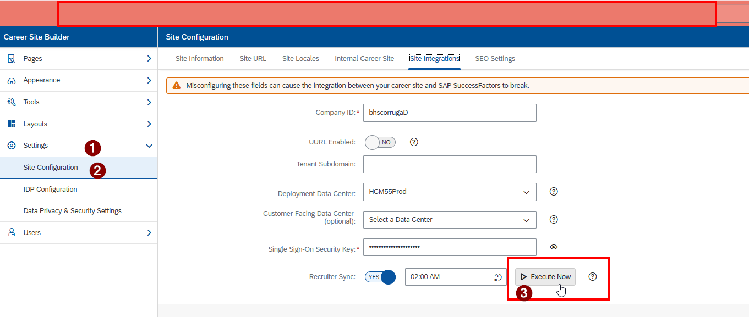Click the Appearance glasses icon
The image size is (749, 317).
11,80
